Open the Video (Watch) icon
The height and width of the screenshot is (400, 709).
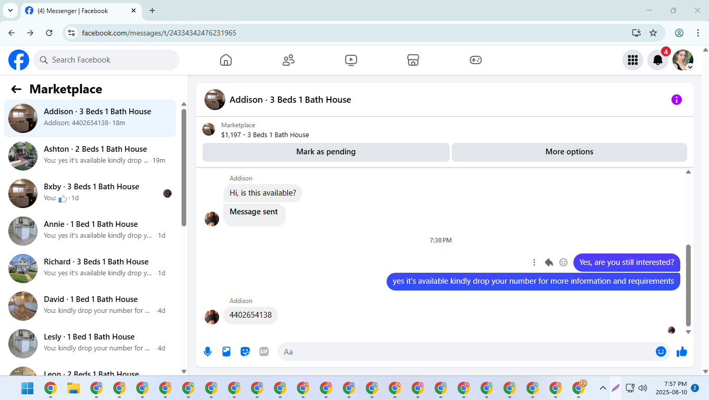click(351, 60)
